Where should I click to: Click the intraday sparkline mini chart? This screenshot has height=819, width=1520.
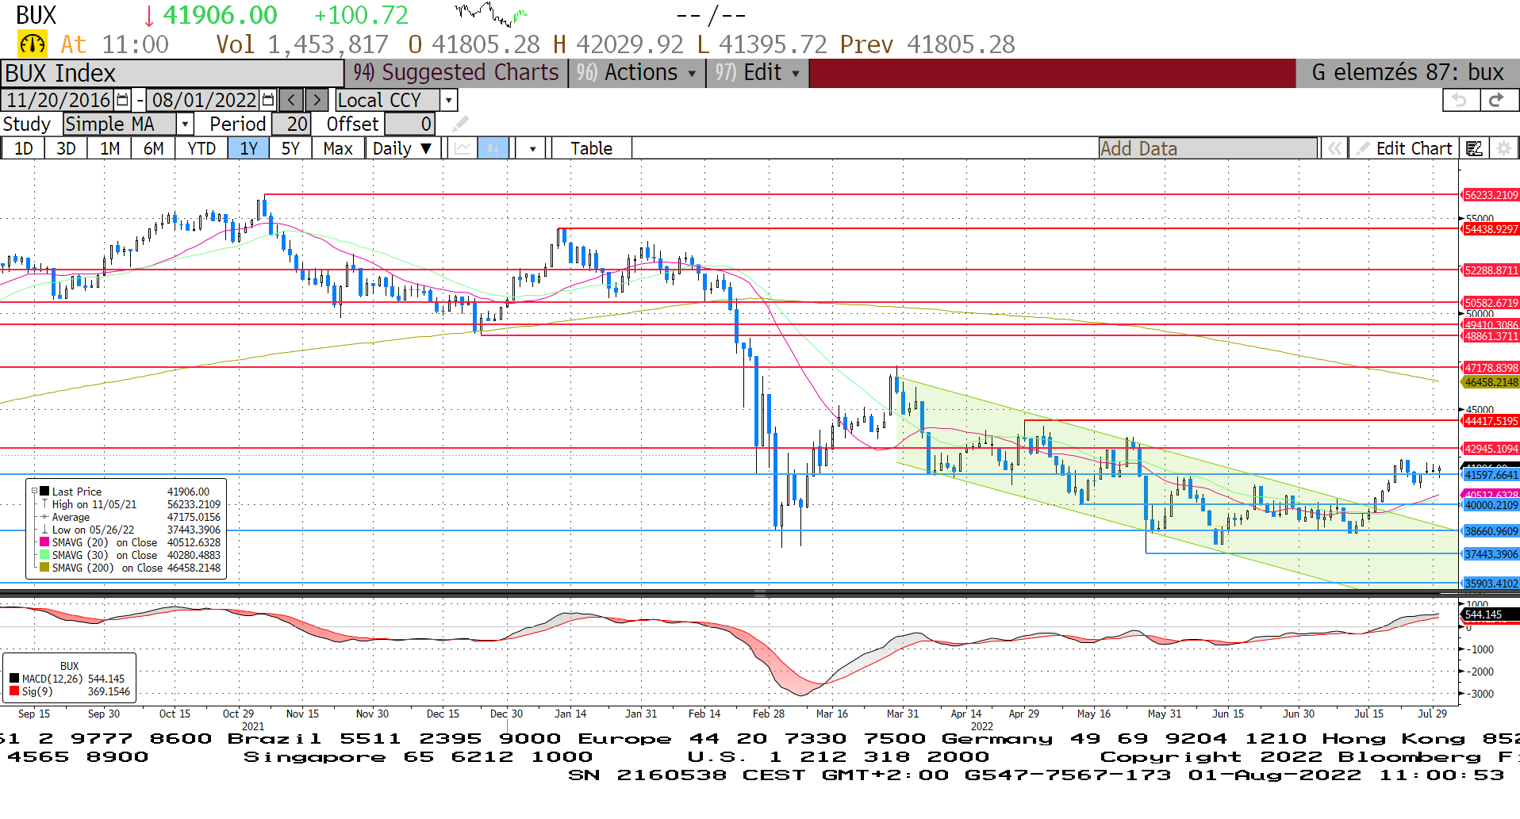point(491,13)
